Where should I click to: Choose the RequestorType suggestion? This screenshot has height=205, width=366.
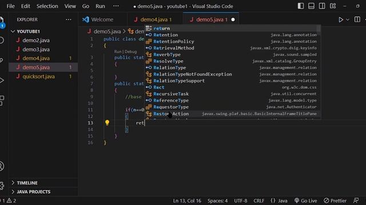click(233, 107)
